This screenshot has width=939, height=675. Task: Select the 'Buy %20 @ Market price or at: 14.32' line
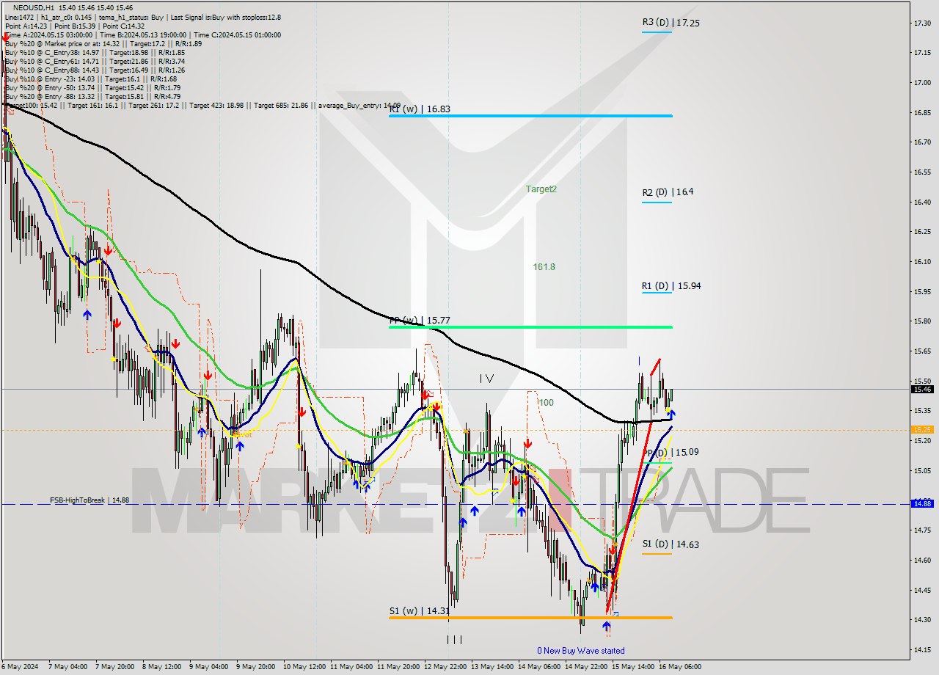62,43
